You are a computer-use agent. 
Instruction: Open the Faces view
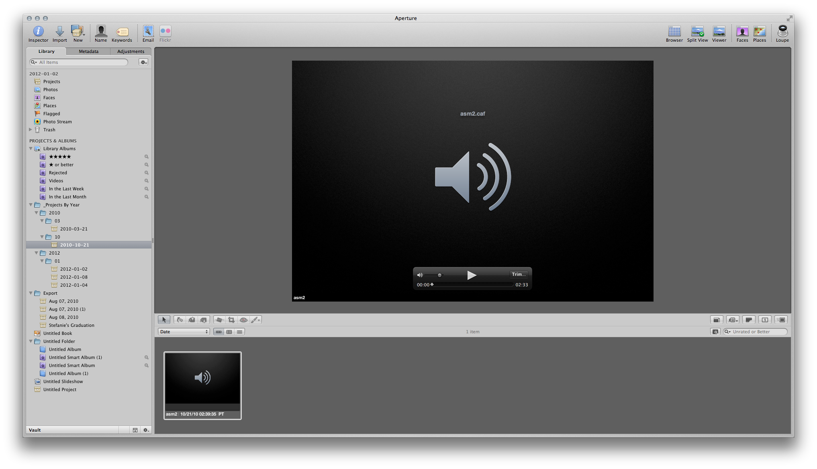click(x=742, y=31)
